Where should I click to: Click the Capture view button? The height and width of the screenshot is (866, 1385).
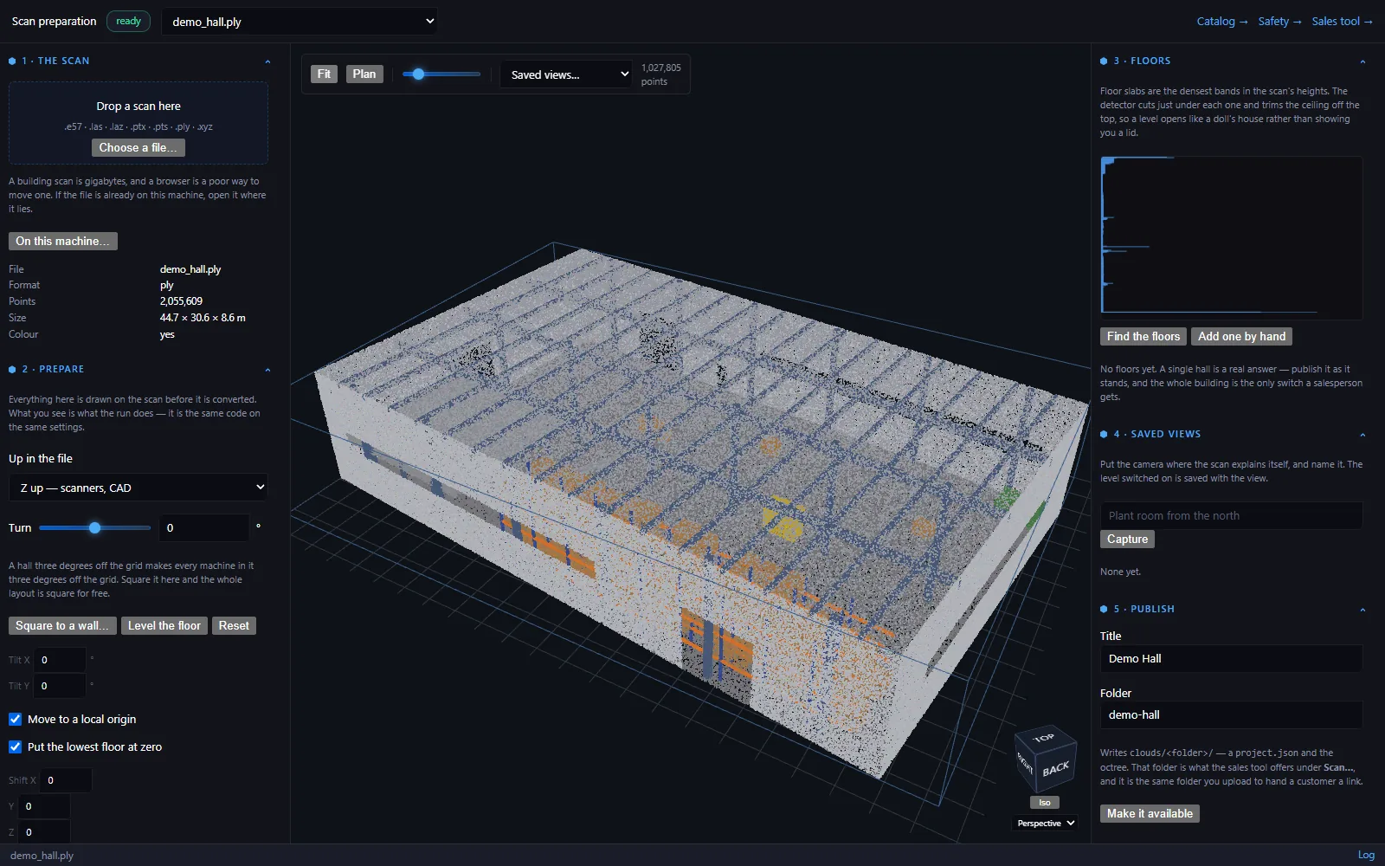(x=1127, y=539)
